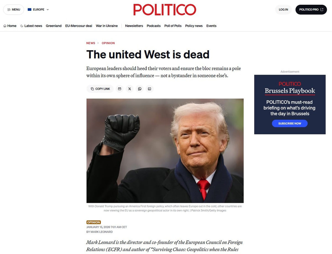Share the article on X
Screen dimensions: 332x254
coord(129,89)
